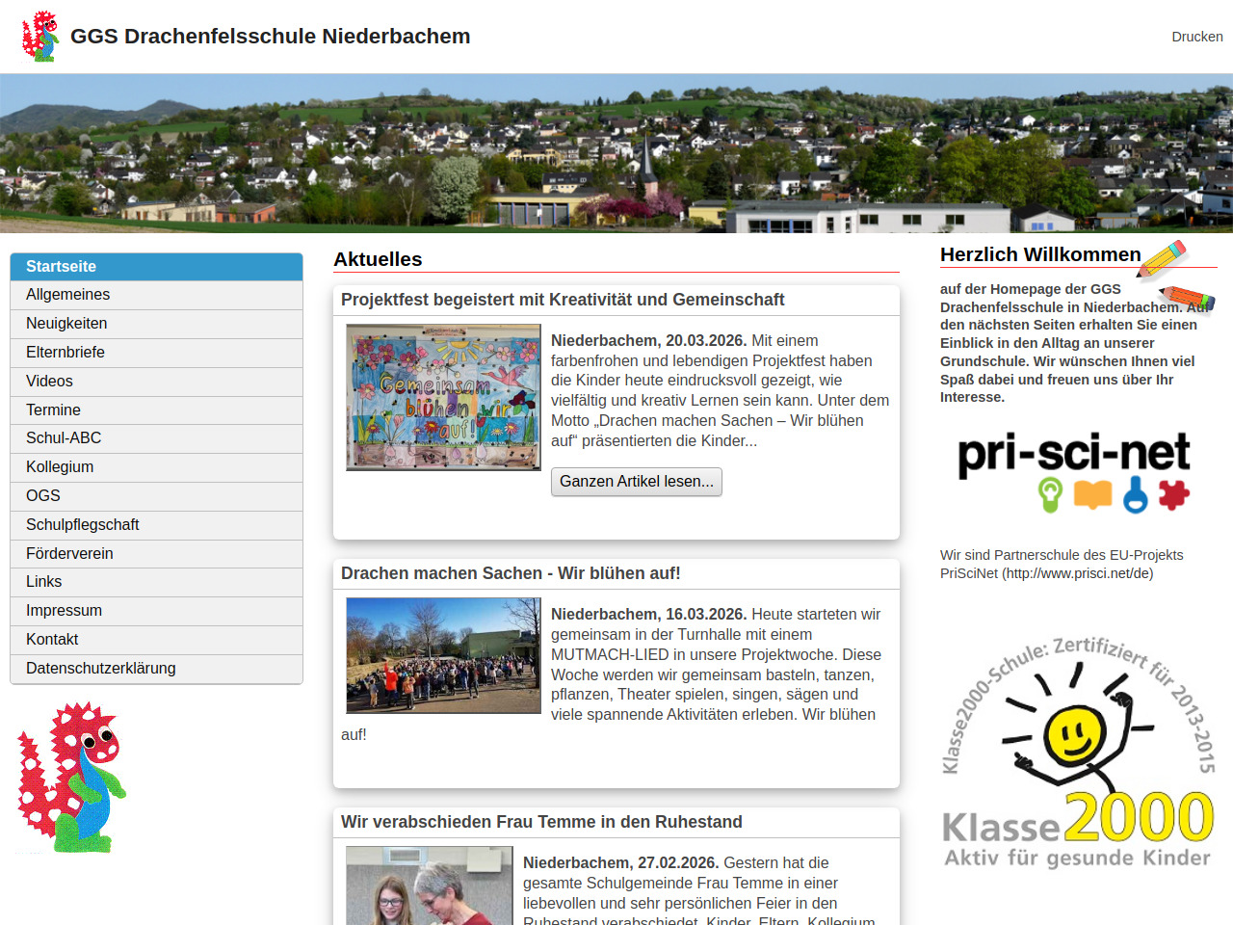The height and width of the screenshot is (925, 1233).
Task: Click the large dragon mascot below the sidebar
Action: 71,777
